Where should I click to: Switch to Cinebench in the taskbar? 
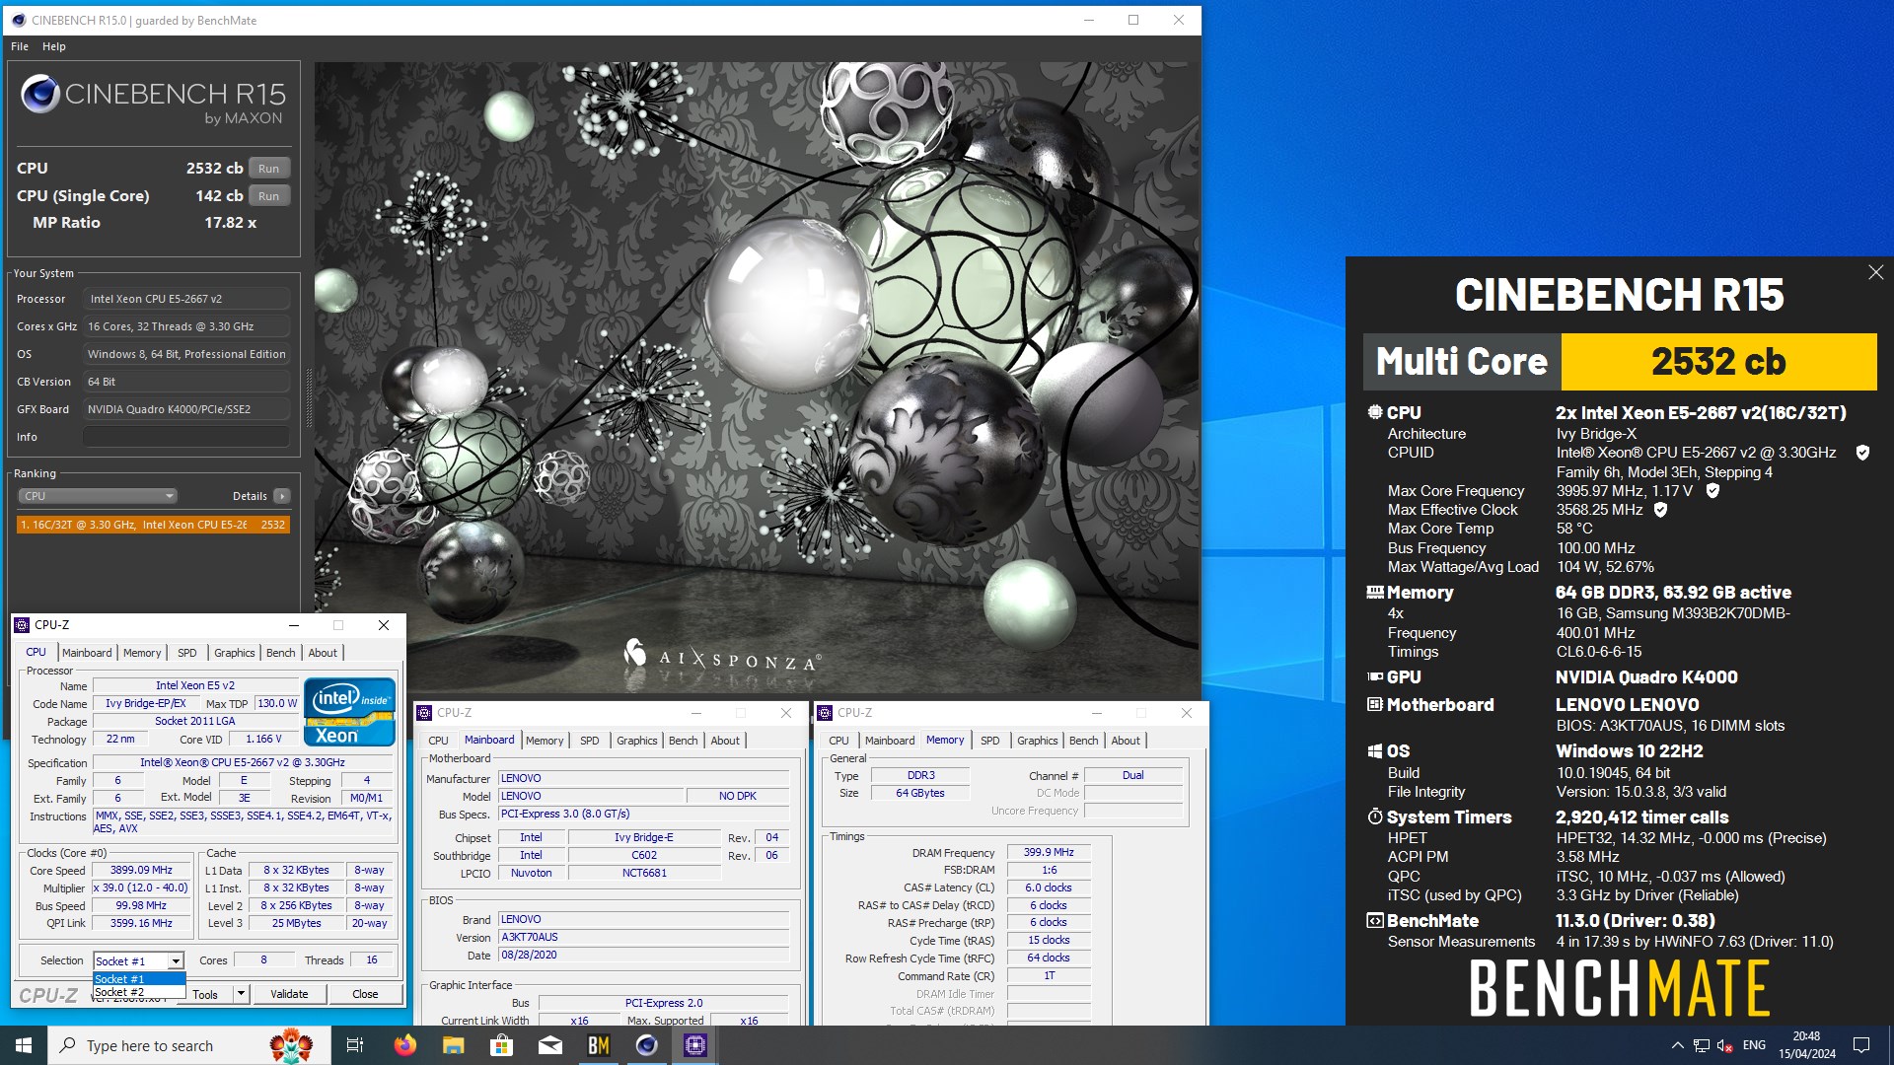(647, 1045)
